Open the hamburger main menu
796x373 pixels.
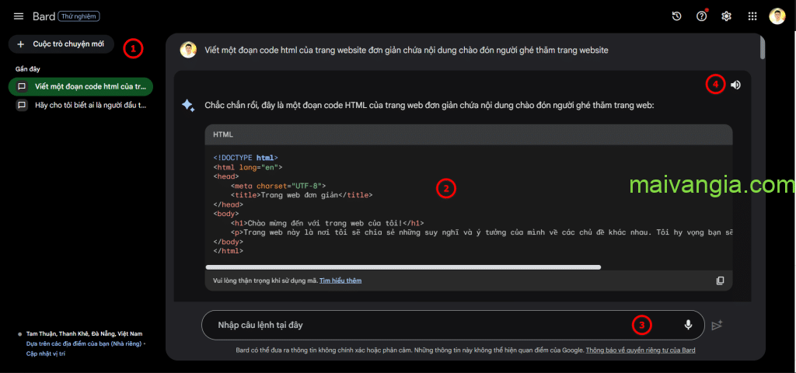(19, 16)
